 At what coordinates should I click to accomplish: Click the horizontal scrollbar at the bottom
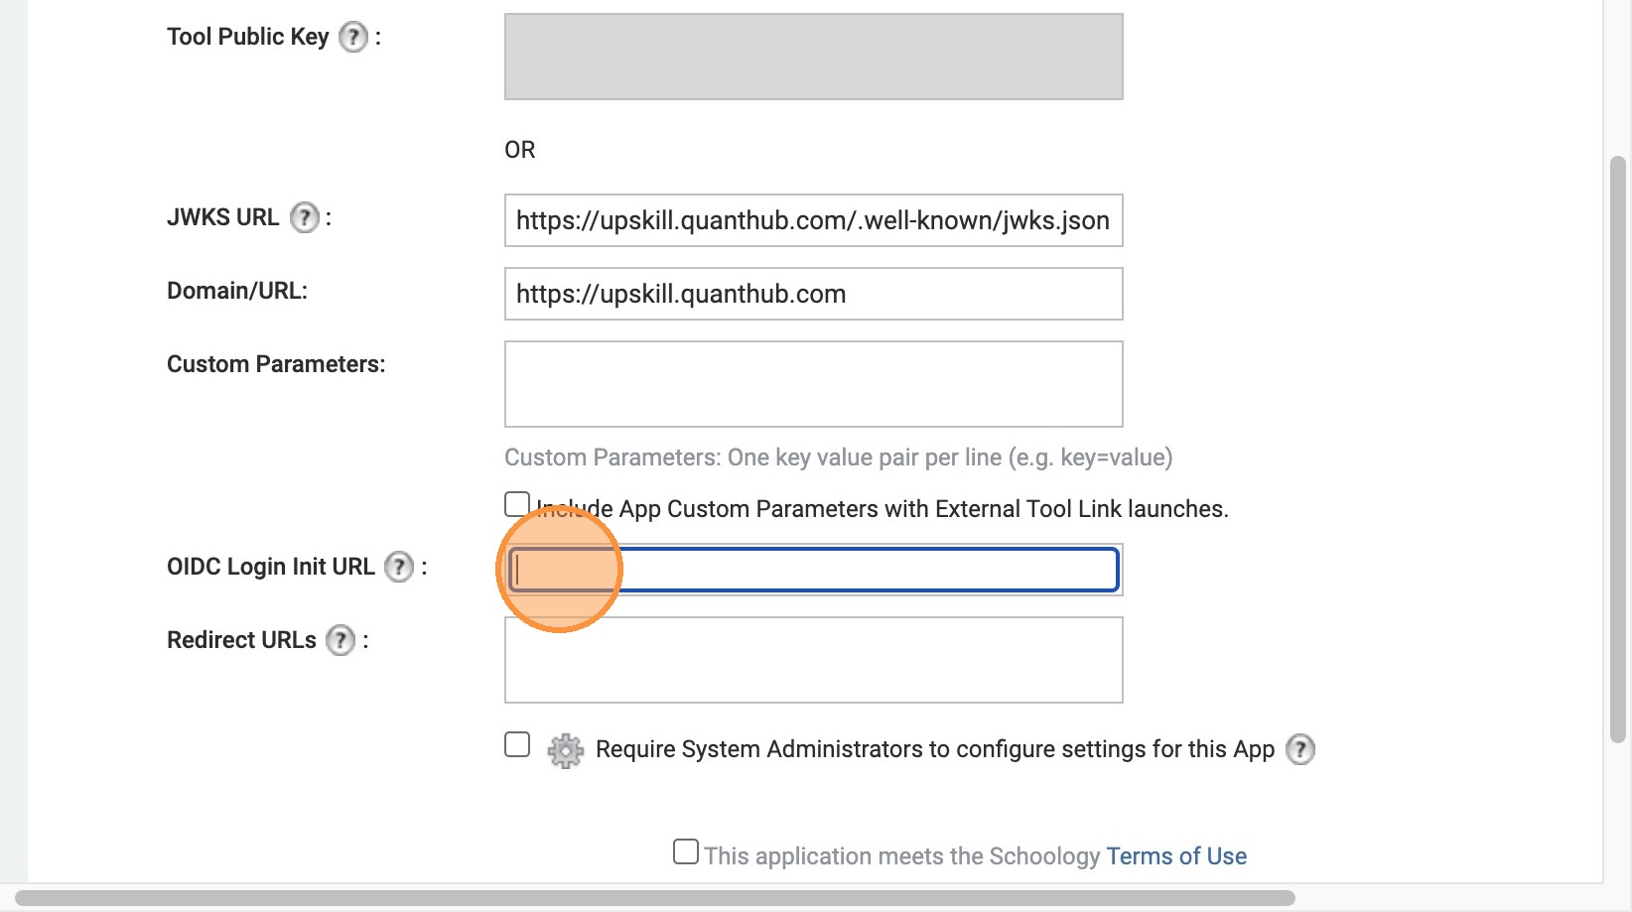pos(655,898)
